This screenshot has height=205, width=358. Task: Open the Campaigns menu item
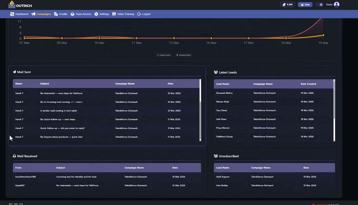41,14
